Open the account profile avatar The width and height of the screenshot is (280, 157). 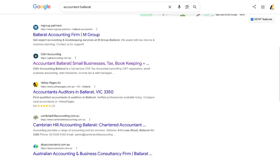[272, 7]
